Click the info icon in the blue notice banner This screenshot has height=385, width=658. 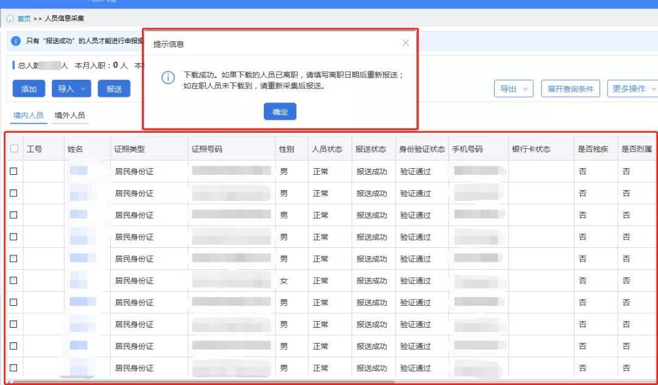[15, 41]
